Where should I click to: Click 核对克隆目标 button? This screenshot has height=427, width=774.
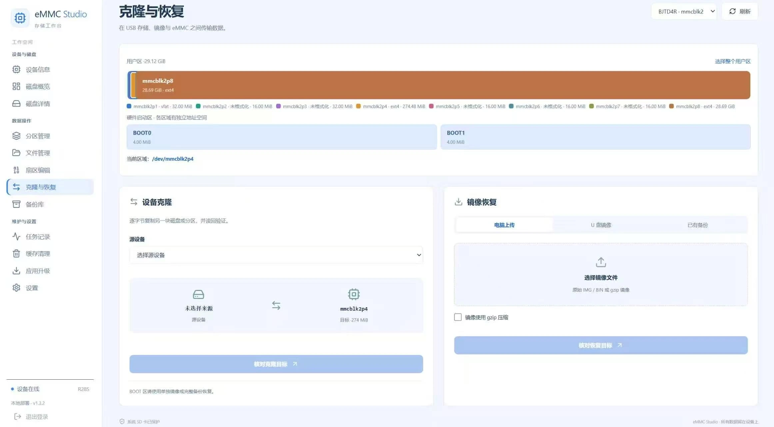[x=276, y=364]
